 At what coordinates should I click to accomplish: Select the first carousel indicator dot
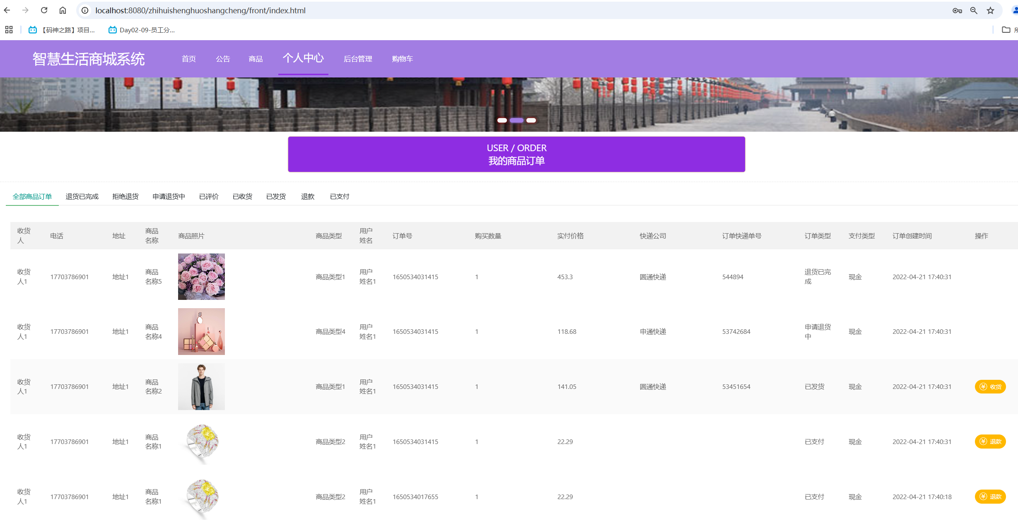pos(502,121)
